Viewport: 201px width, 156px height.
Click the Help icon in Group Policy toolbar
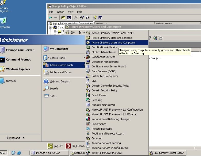coord(94,18)
